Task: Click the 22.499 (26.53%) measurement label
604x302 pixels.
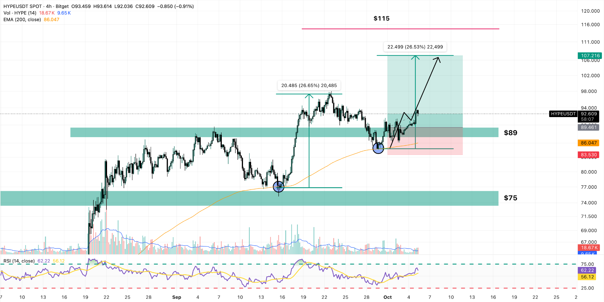Action: (x=415, y=47)
